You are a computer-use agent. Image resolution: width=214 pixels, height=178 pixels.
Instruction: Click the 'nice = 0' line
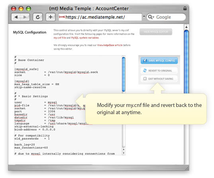[x=32, y=75]
